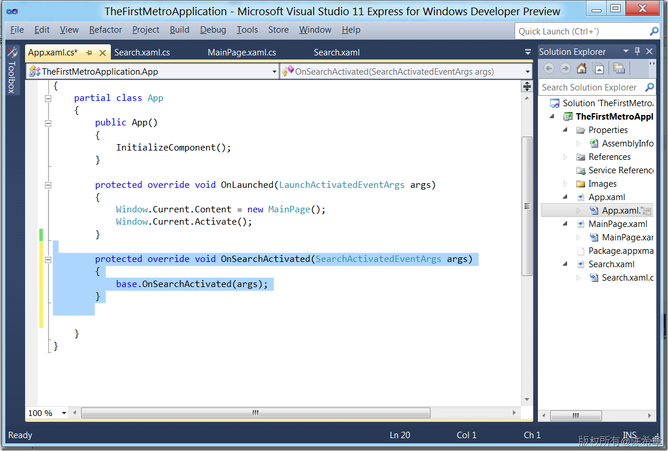Viewport: 668px width, 451px height.
Task: Click the editor horizontal scrollbar thumb
Action: (256, 412)
